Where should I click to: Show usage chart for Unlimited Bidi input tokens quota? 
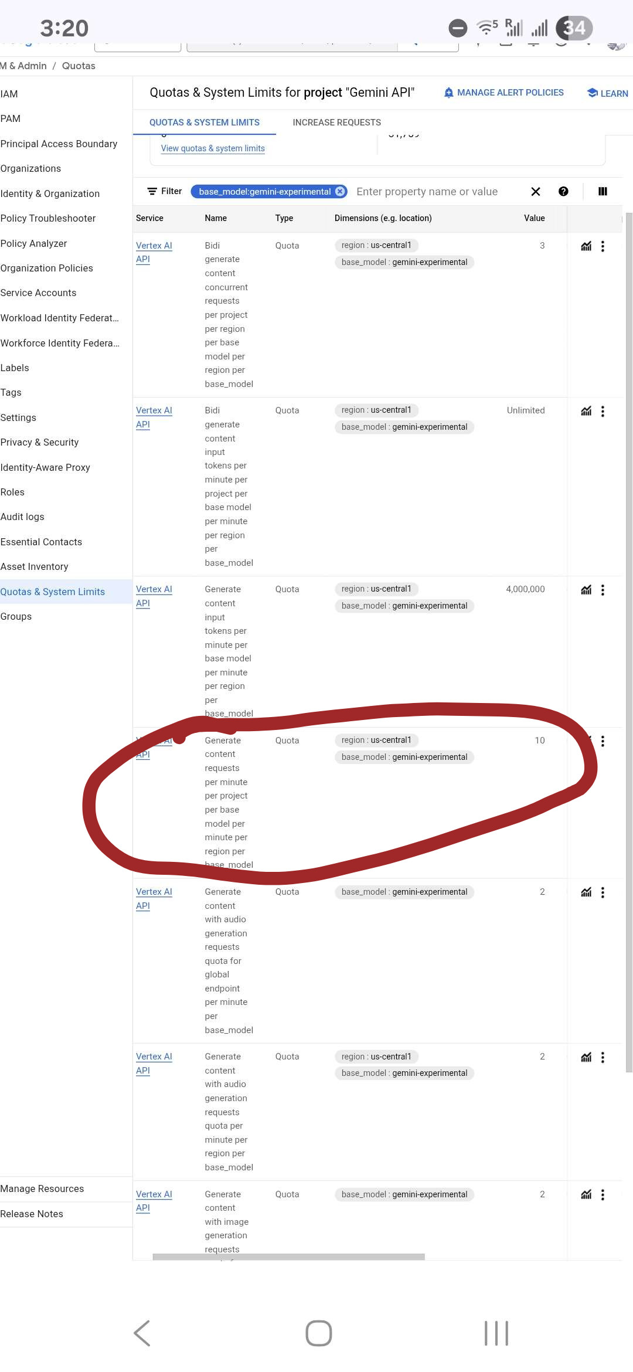pyautogui.click(x=586, y=411)
